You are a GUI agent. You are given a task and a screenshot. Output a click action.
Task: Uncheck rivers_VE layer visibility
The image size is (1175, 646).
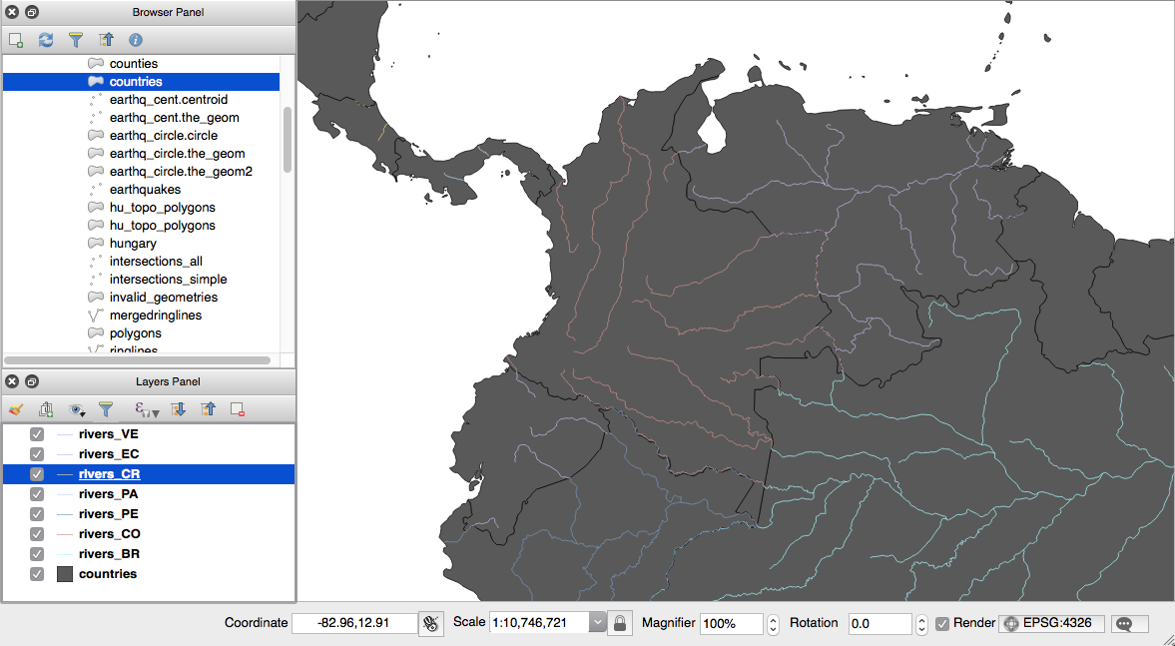(x=37, y=434)
